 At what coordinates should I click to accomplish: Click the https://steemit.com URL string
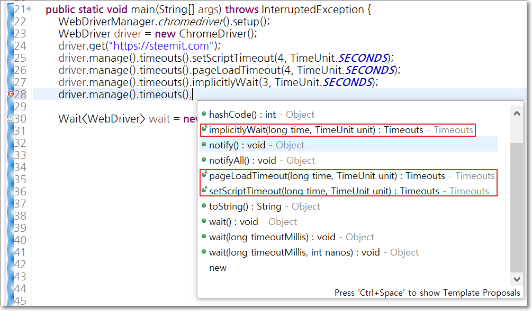tap(161, 46)
